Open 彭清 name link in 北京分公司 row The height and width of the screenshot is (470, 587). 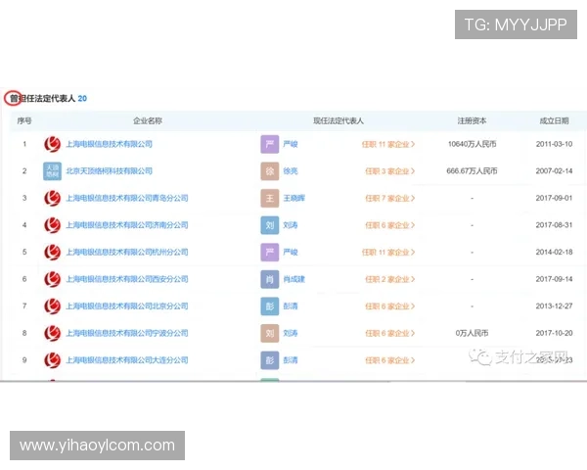pyautogui.click(x=291, y=305)
